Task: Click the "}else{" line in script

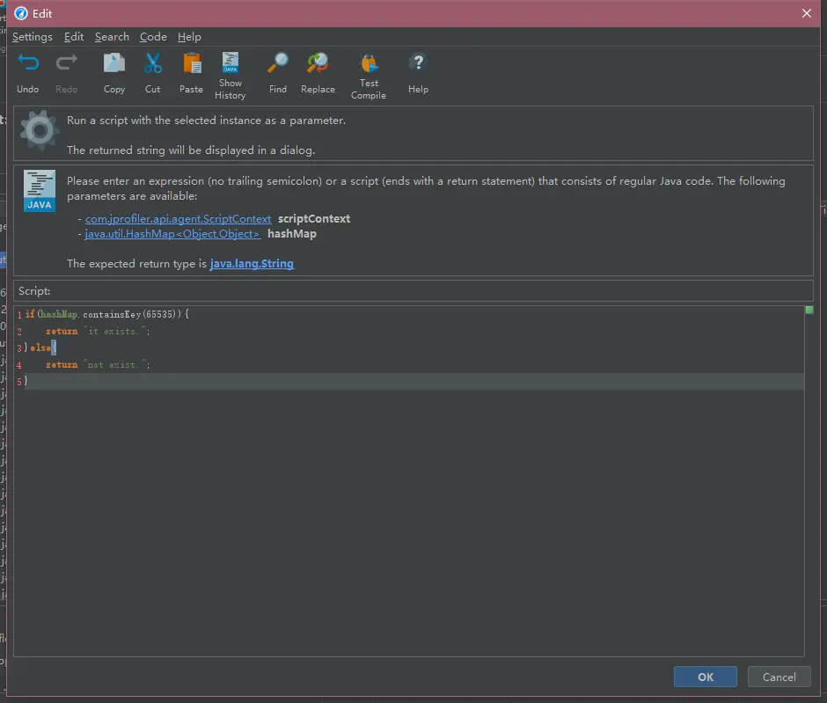Action: pos(40,348)
